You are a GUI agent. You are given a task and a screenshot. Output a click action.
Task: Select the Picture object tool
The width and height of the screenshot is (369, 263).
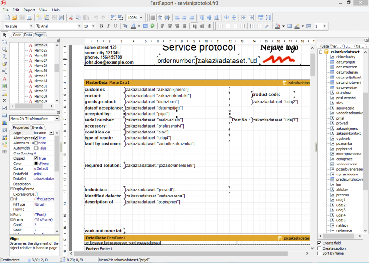pyautogui.click(x=4, y=86)
